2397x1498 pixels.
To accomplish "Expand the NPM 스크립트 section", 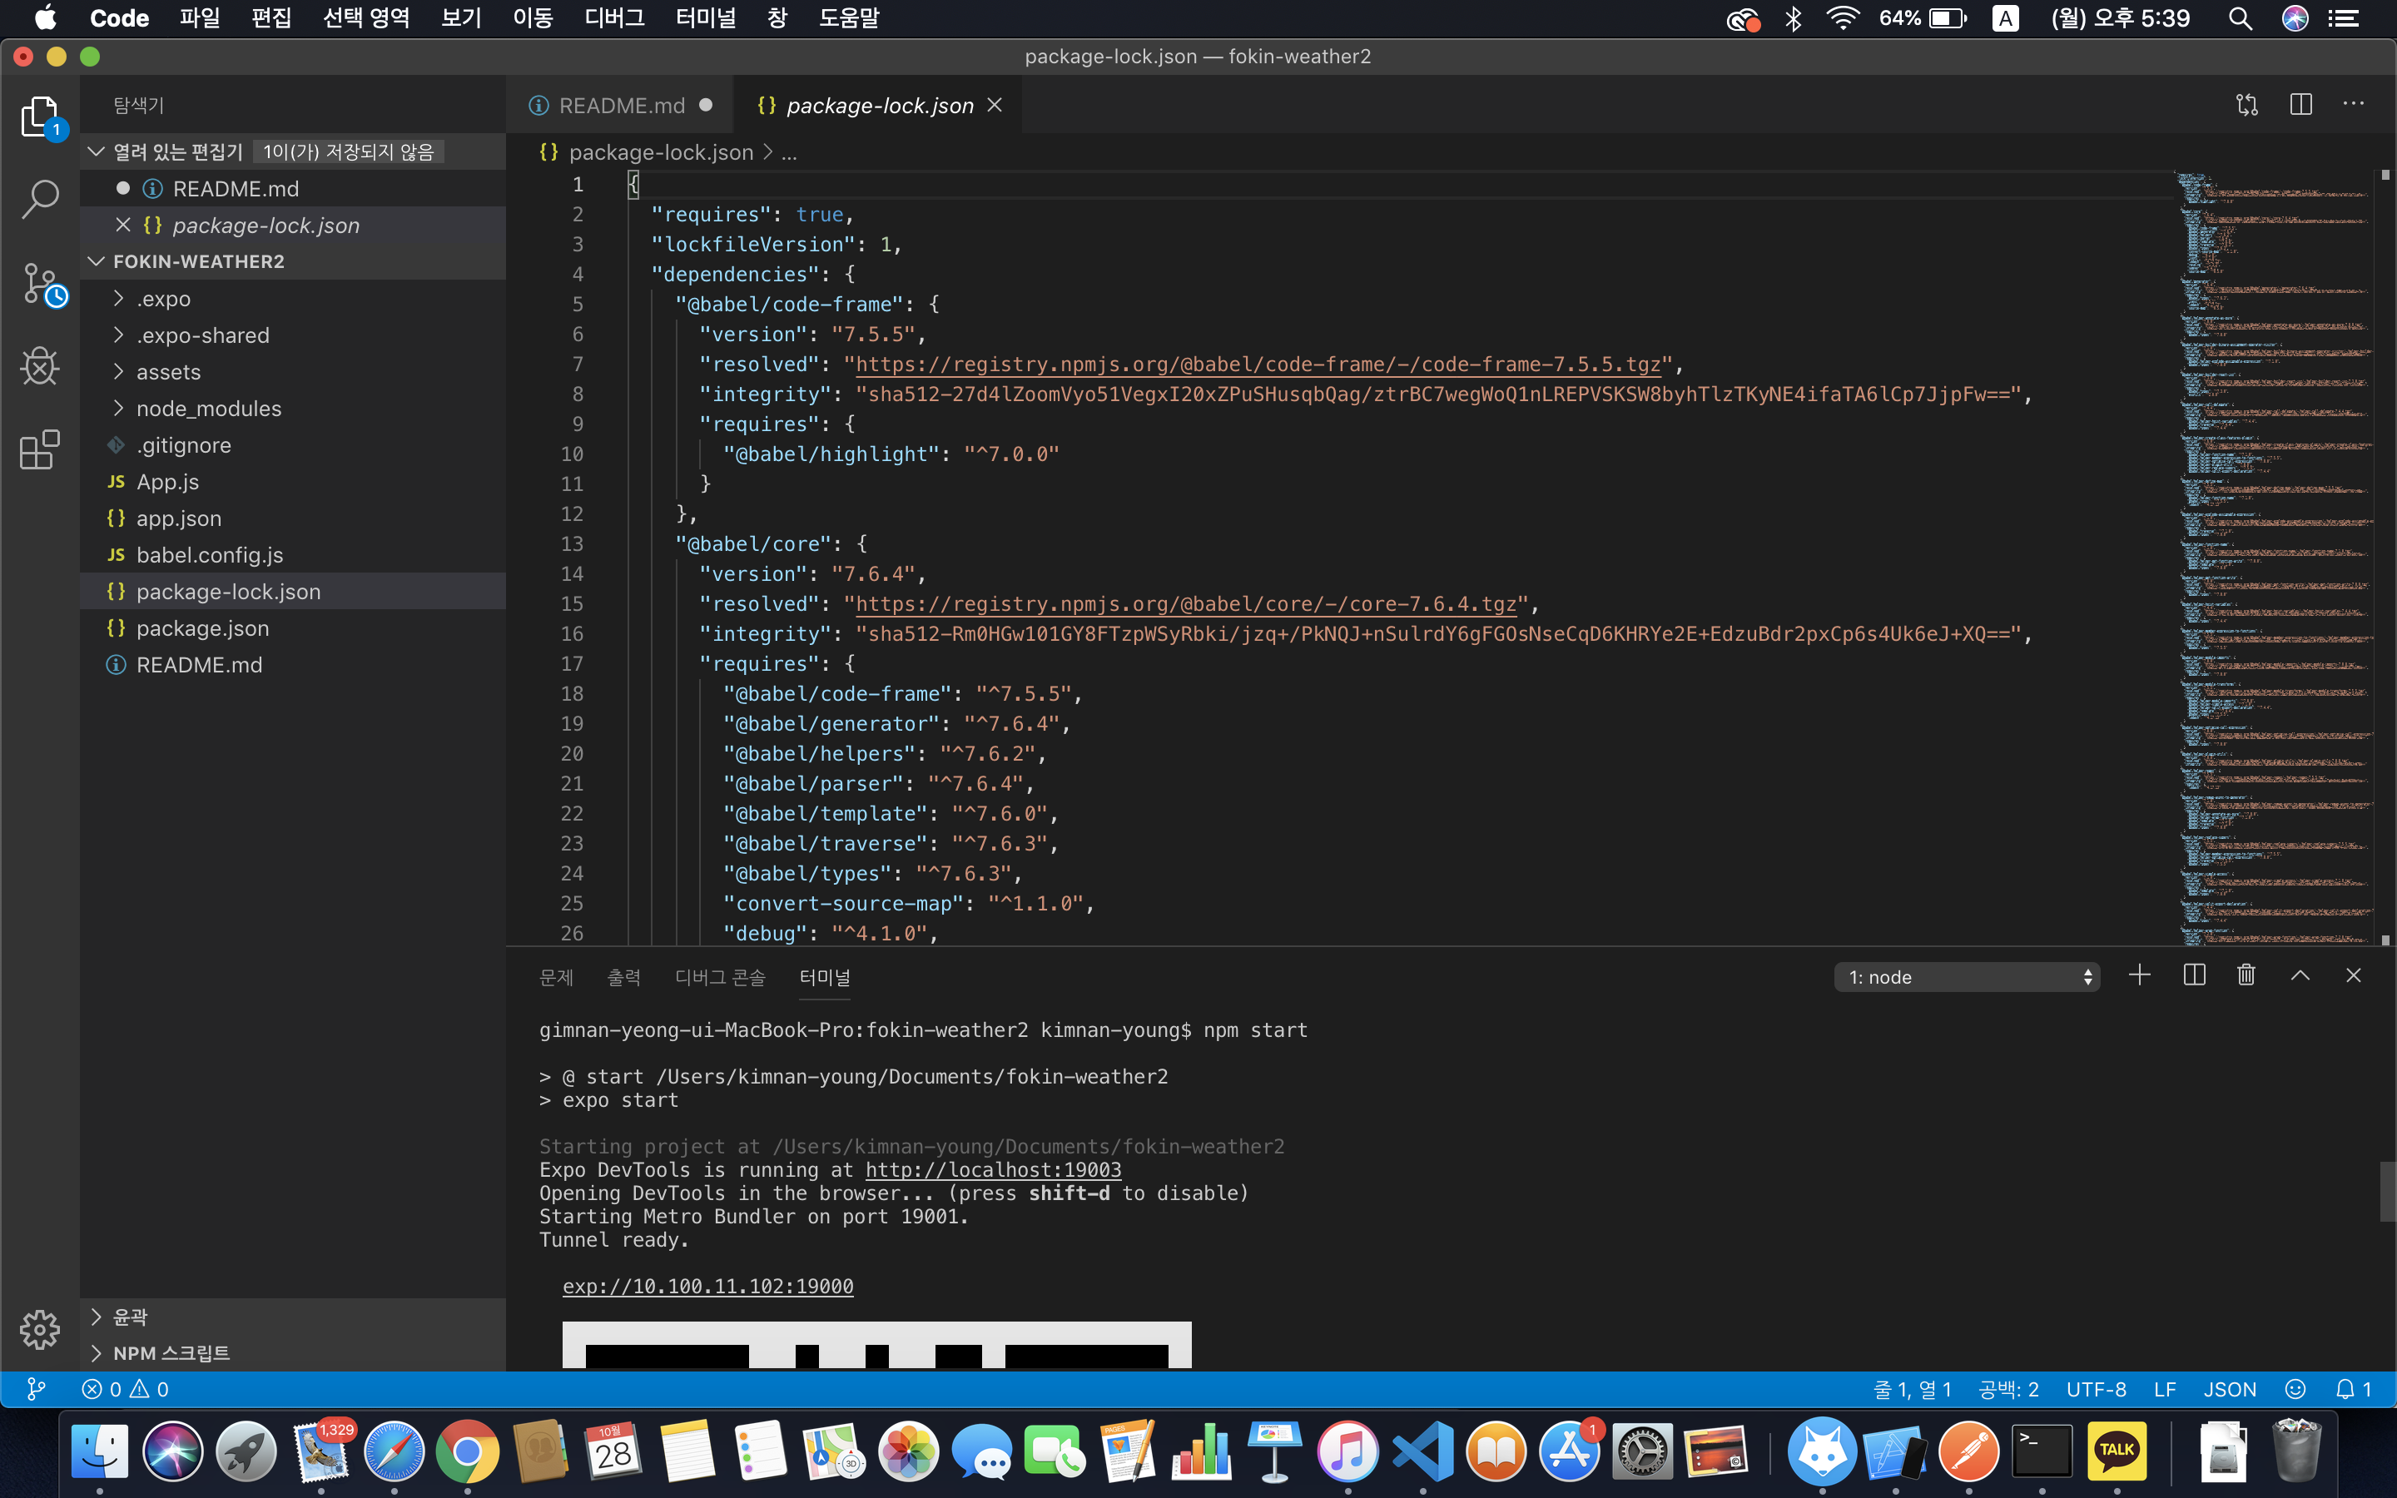I will click(171, 1352).
